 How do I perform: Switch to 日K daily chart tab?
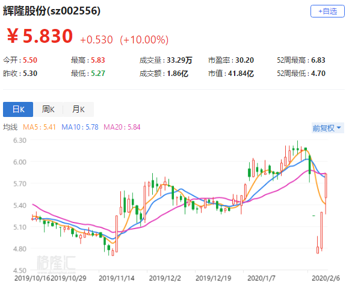[18, 109]
